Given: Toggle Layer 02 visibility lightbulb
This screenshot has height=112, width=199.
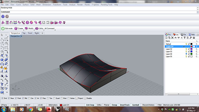Looking at the screenshot, I should pyautogui.click(x=186, y=49).
